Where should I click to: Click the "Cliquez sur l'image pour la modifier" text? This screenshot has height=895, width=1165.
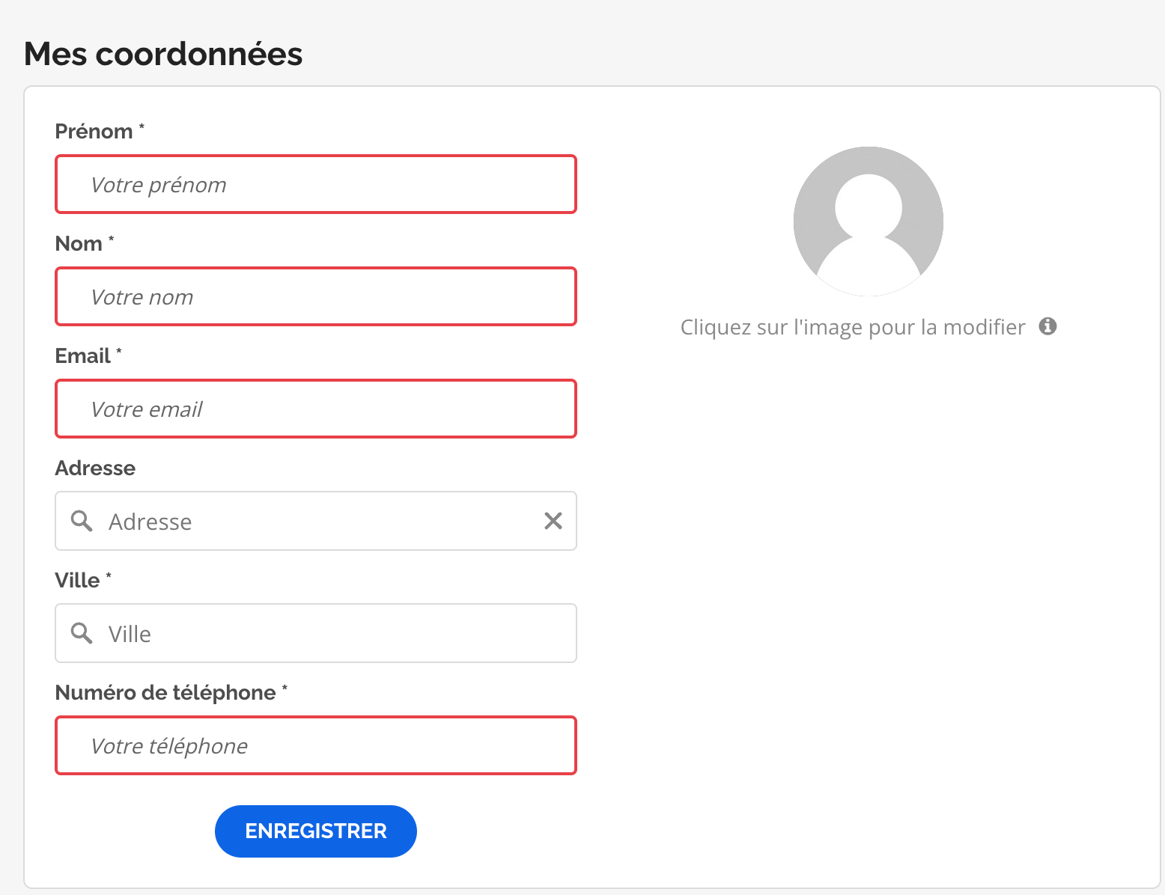(852, 327)
